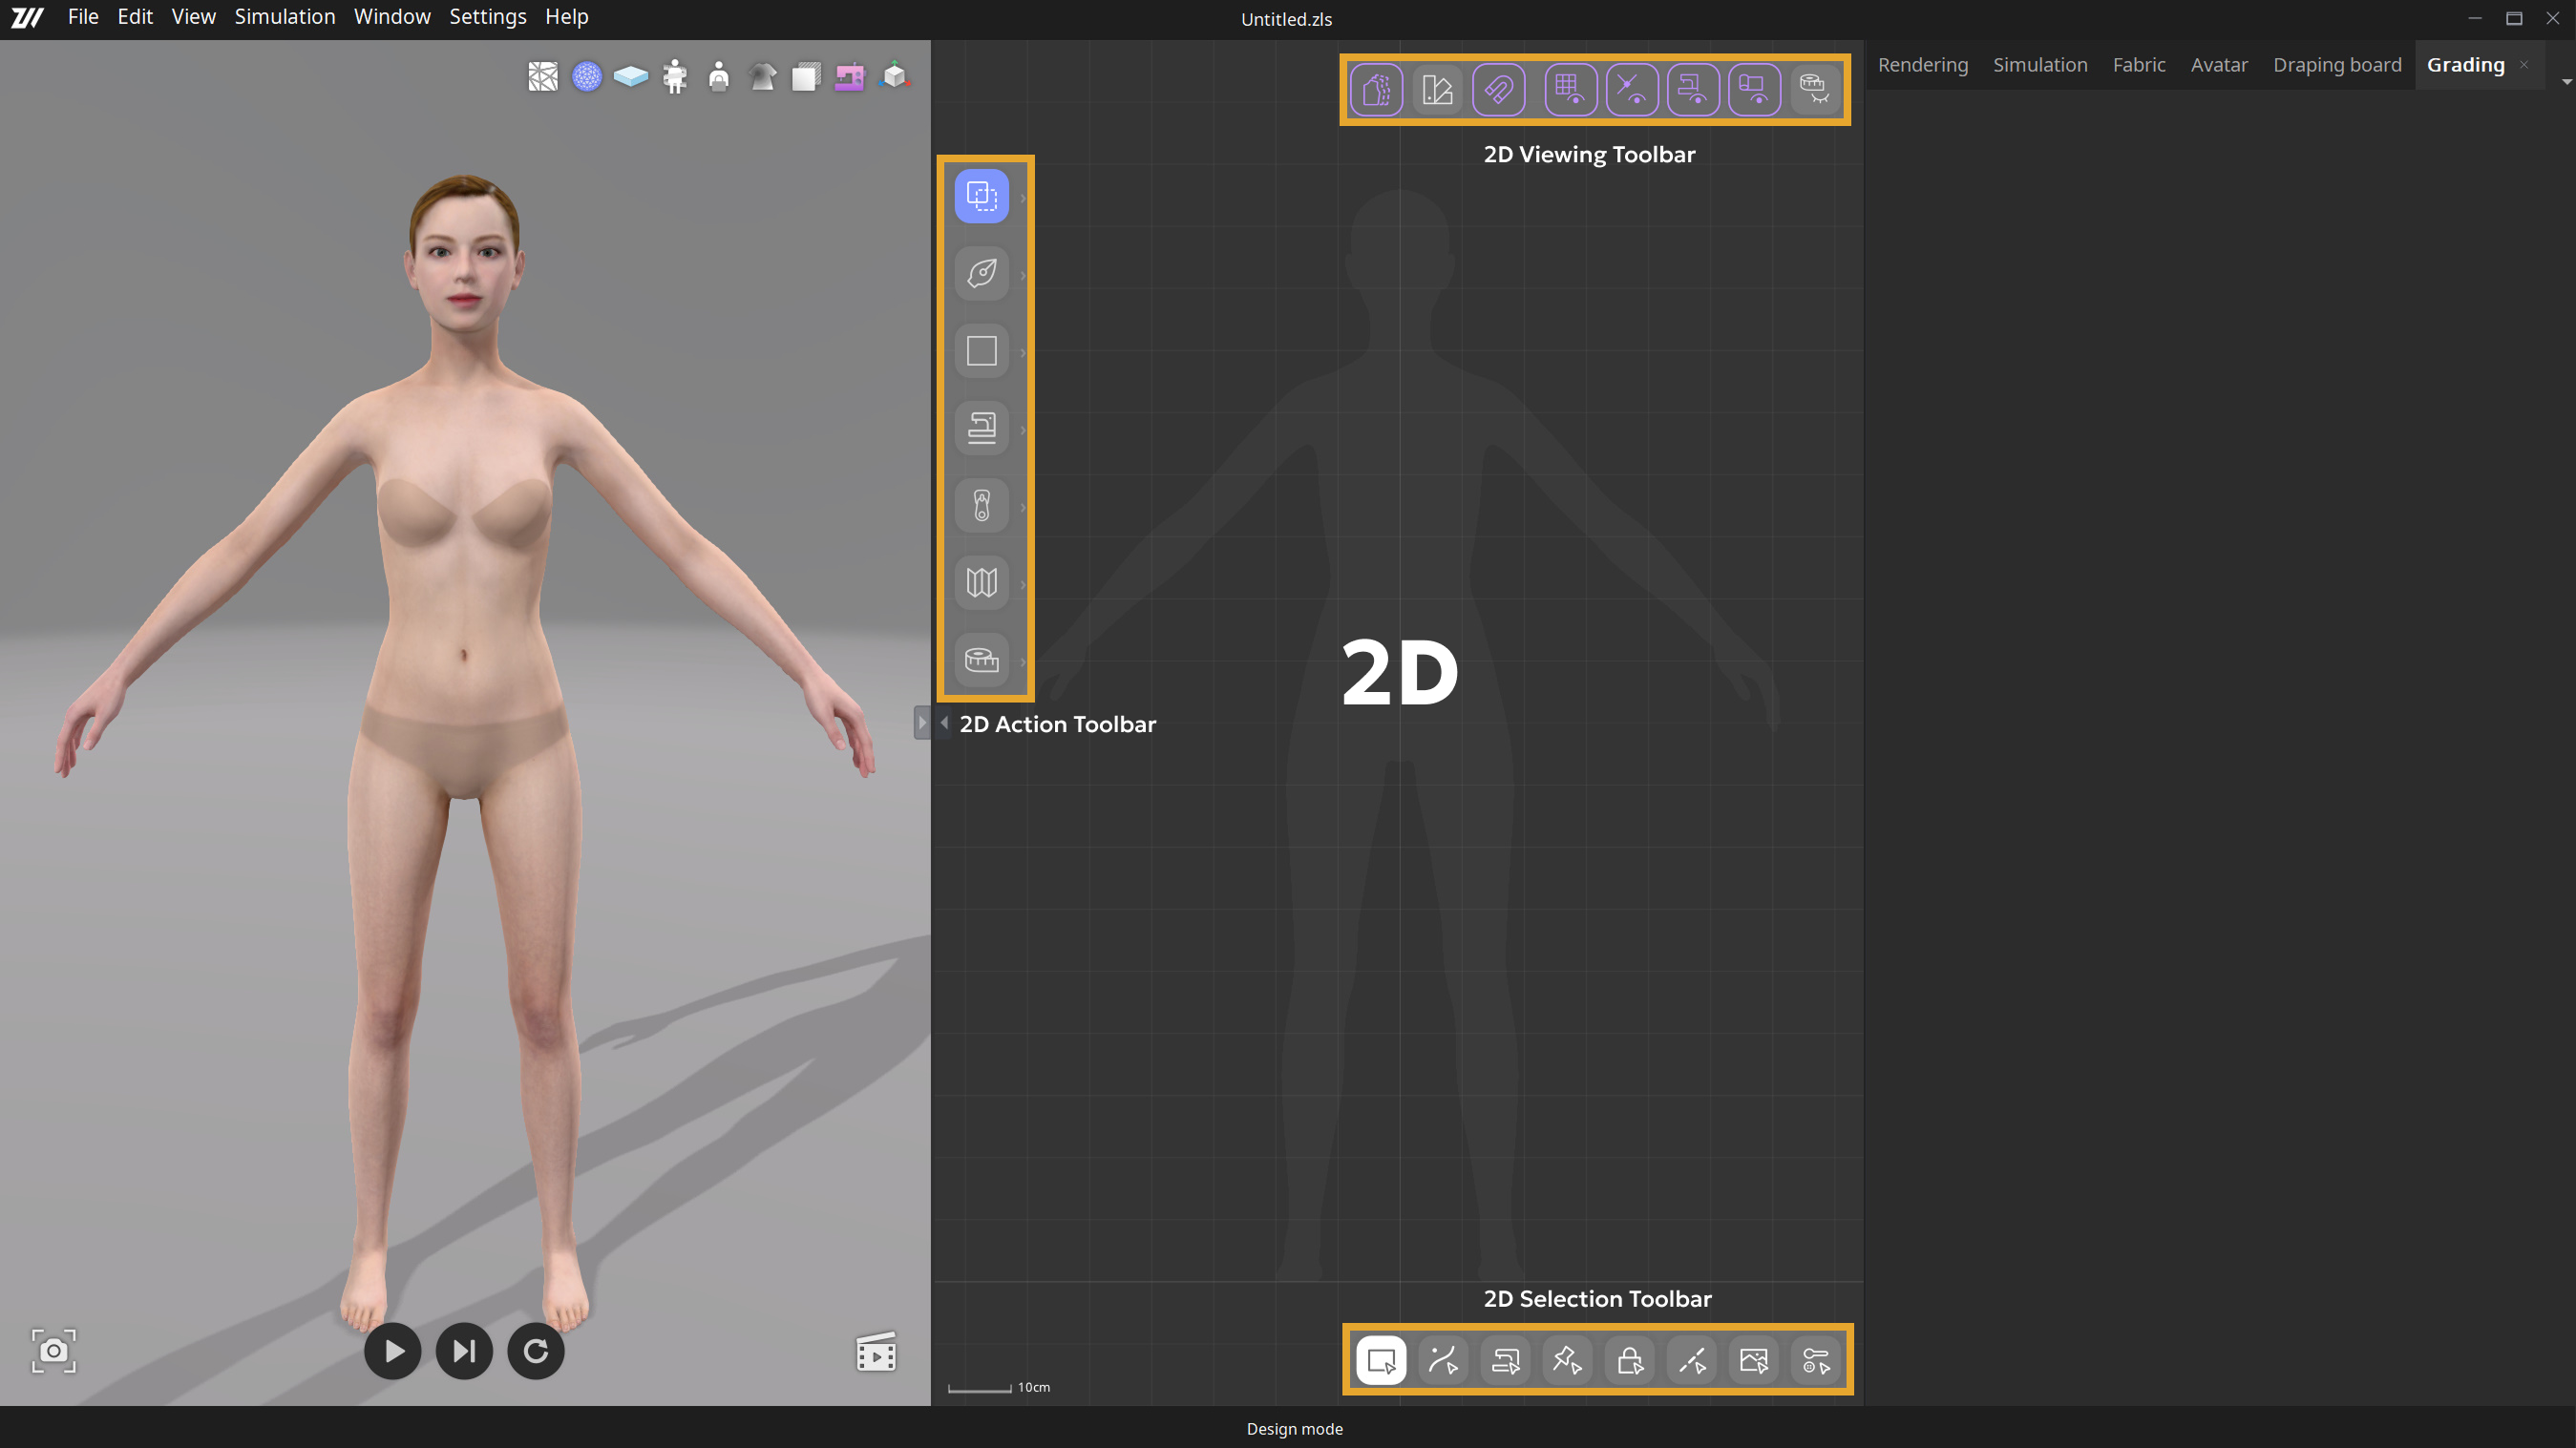2576x1448 pixels.
Task: Select the highlighted Edit Pattern tool
Action: click(981, 195)
